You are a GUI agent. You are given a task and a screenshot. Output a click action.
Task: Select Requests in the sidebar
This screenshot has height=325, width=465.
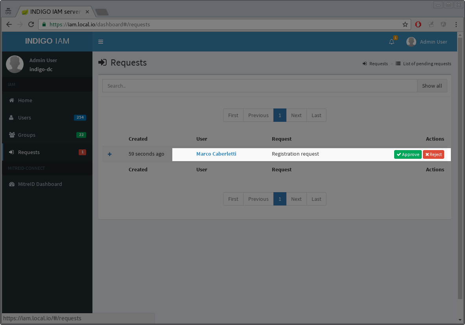pyautogui.click(x=47, y=152)
